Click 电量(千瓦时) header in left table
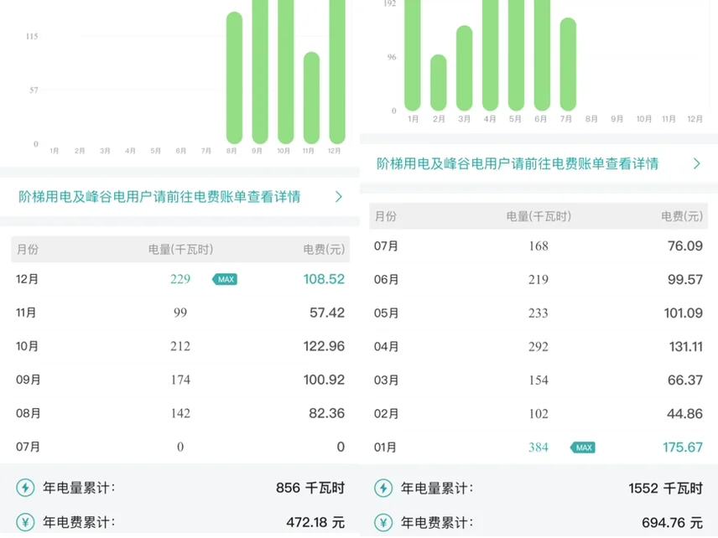718x538 pixels. [180, 250]
